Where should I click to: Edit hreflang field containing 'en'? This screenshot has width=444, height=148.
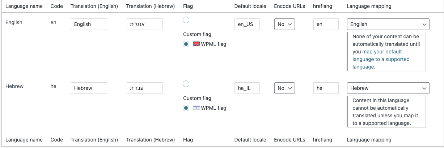pos(326,24)
